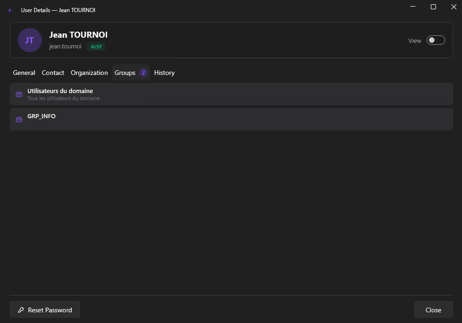462x323 pixels.
Task: Click the Close button
Action: [x=433, y=310]
